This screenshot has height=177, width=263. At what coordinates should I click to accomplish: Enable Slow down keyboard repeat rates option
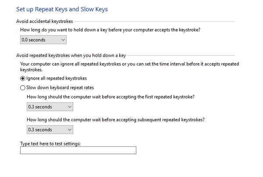point(23,87)
